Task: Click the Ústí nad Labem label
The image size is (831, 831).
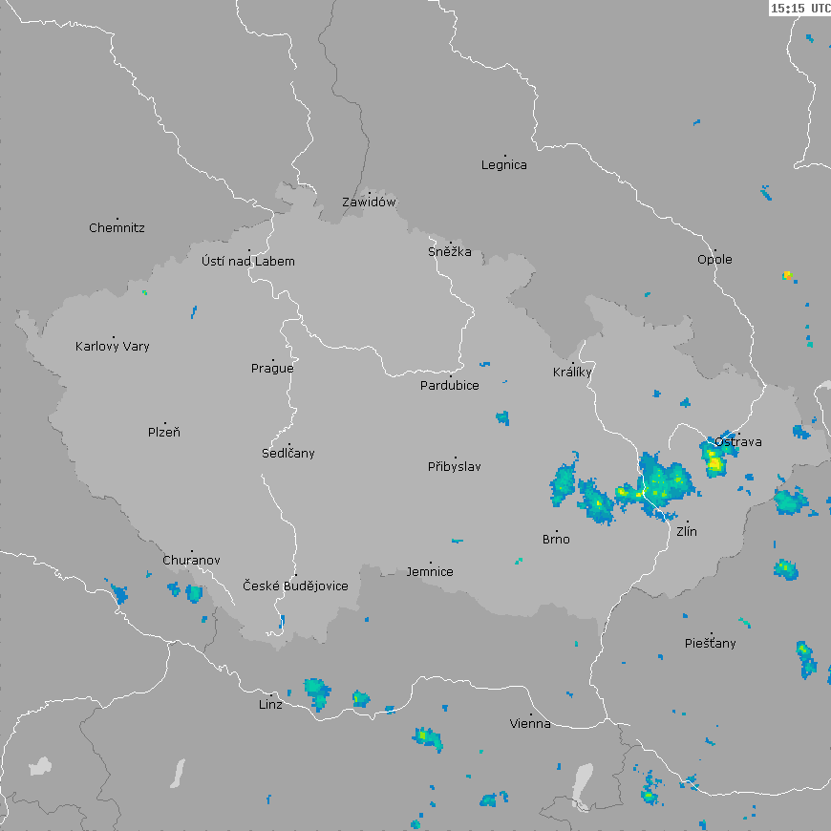Action: click(x=248, y=261)
